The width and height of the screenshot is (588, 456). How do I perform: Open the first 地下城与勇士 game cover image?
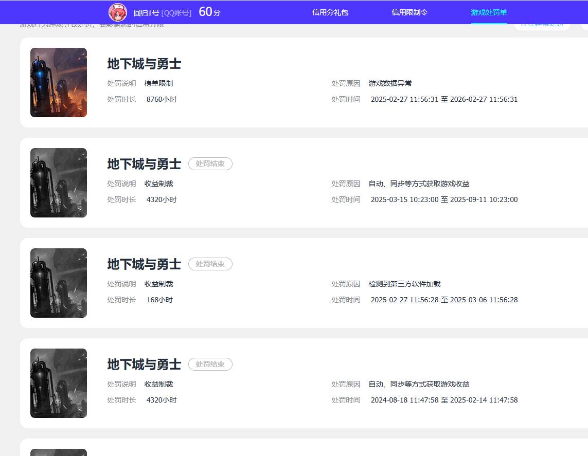58,82
